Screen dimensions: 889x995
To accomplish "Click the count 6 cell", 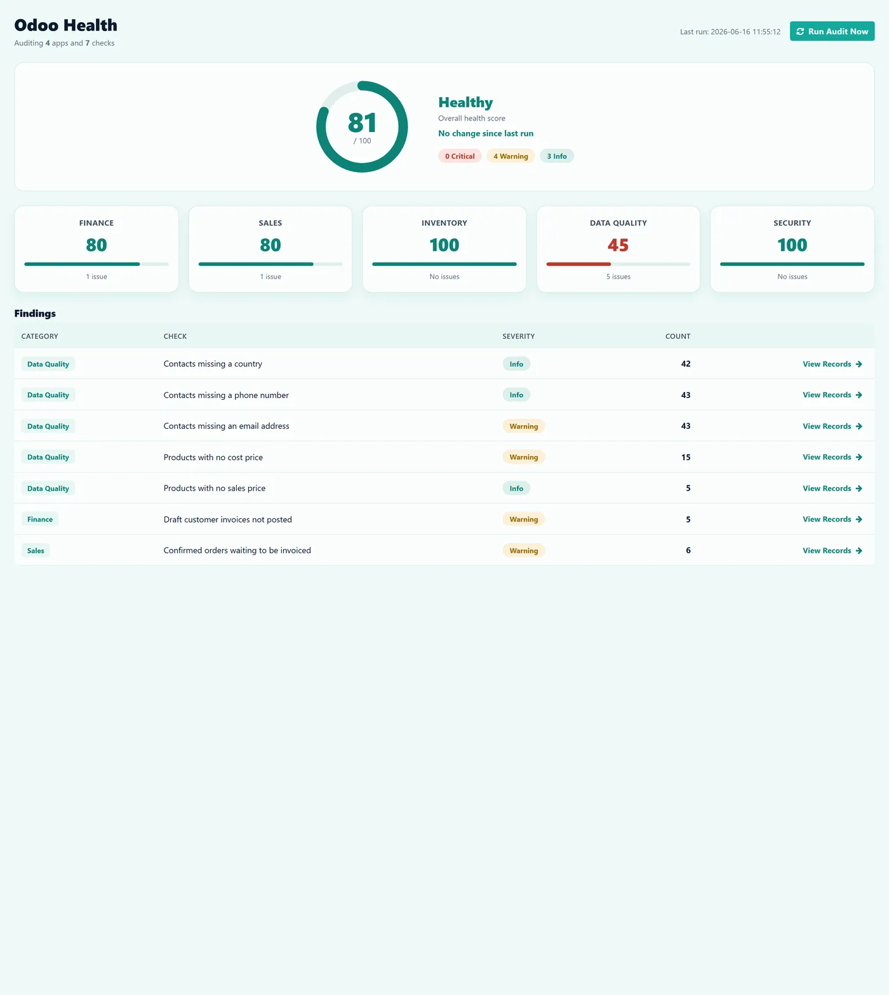I will (x=688, y=550).
